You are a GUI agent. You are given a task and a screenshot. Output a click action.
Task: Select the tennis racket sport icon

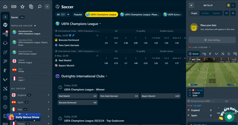pyautogui.click(x=5, y=61)
